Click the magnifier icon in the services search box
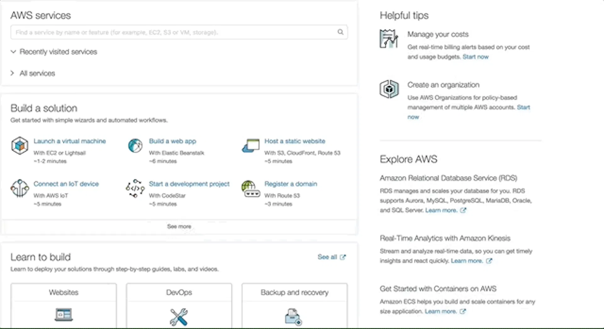The height and width of the screenshot is (329, 604). 340,32
